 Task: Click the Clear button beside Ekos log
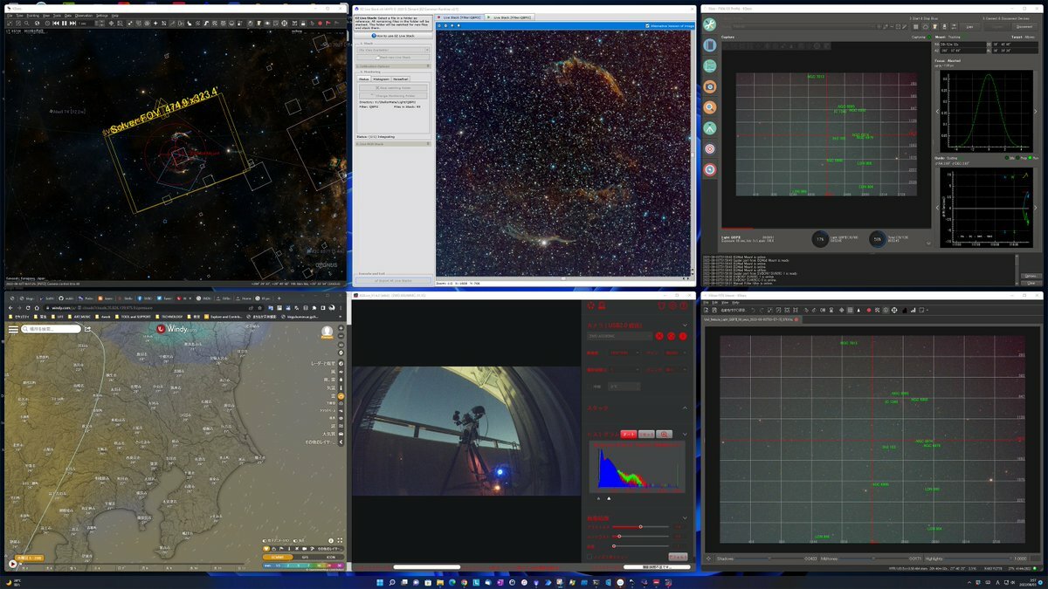[1031, 283]
